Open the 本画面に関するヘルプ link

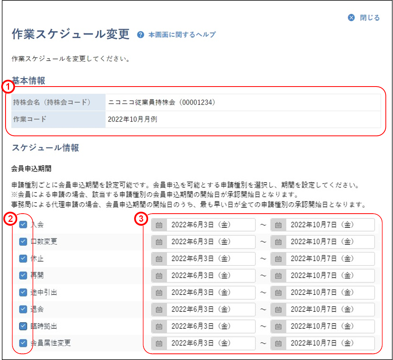click(182, 35)
